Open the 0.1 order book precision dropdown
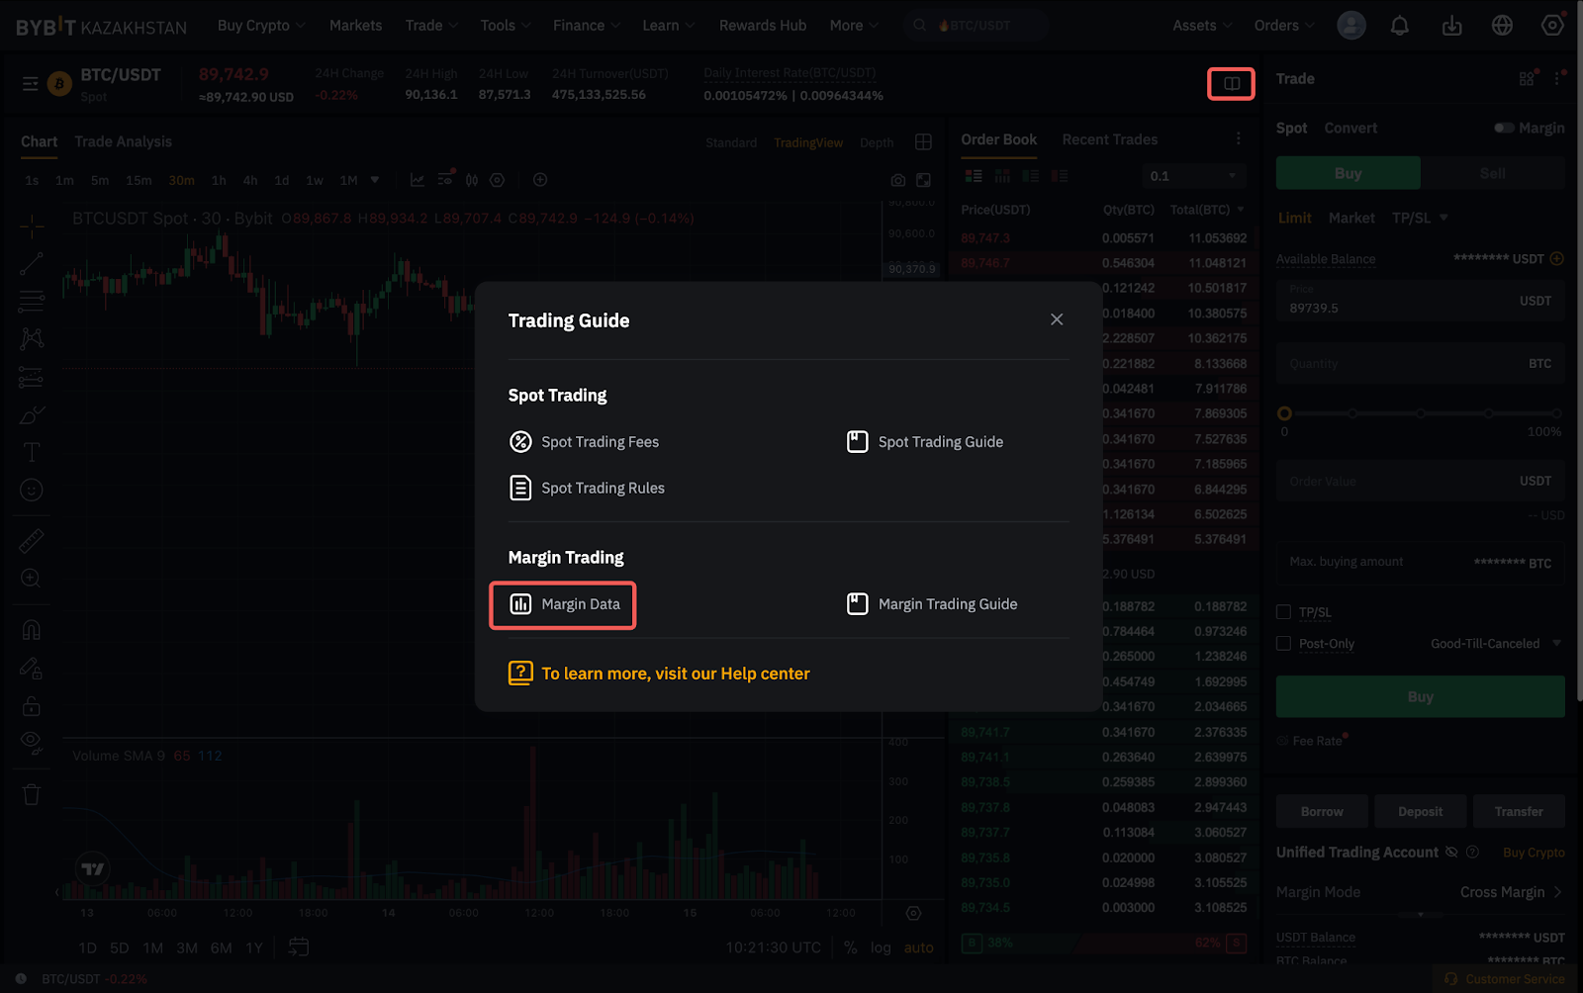This screenshot has width=1583, height=993. pyautogui.click(x=1193, y=176)
